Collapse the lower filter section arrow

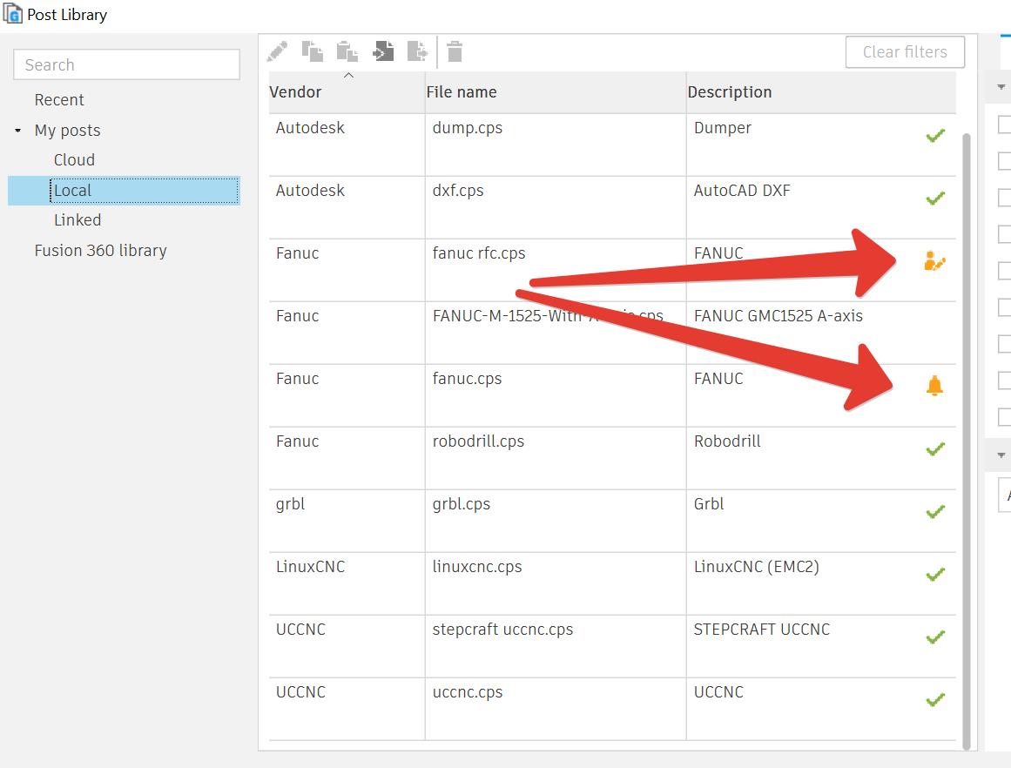coord(1001,455)
